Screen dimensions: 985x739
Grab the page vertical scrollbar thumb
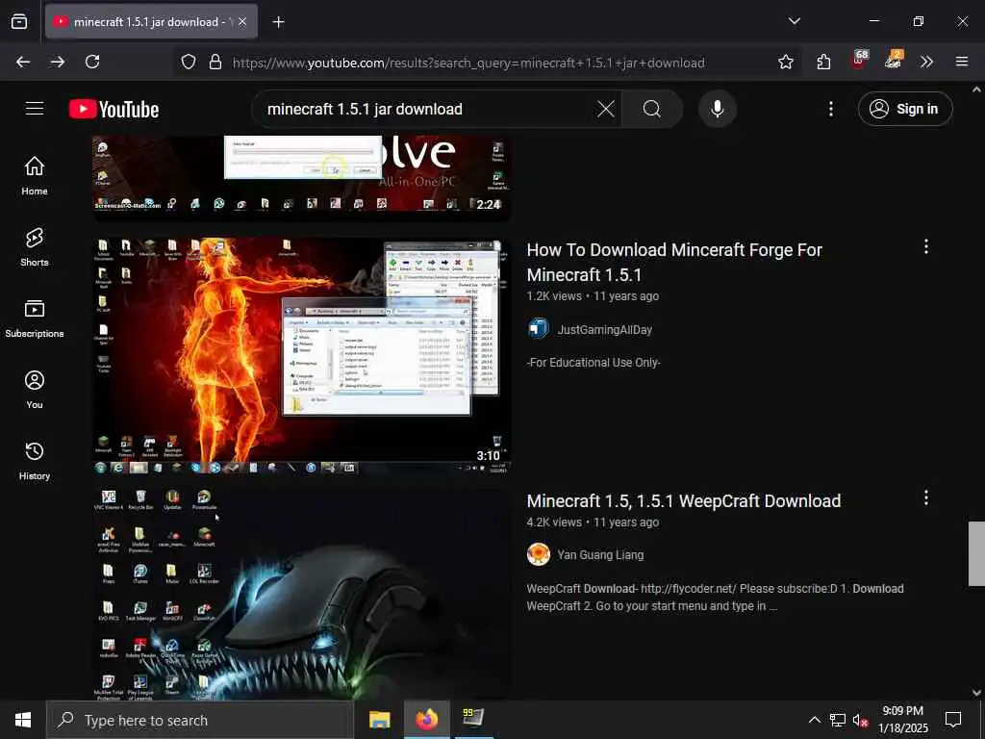click(976, 553)
